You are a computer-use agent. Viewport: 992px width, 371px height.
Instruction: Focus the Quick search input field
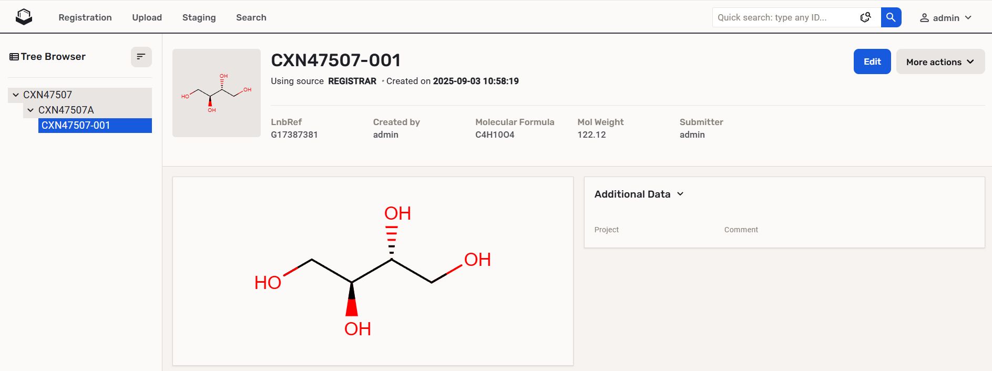pos(783,17)
